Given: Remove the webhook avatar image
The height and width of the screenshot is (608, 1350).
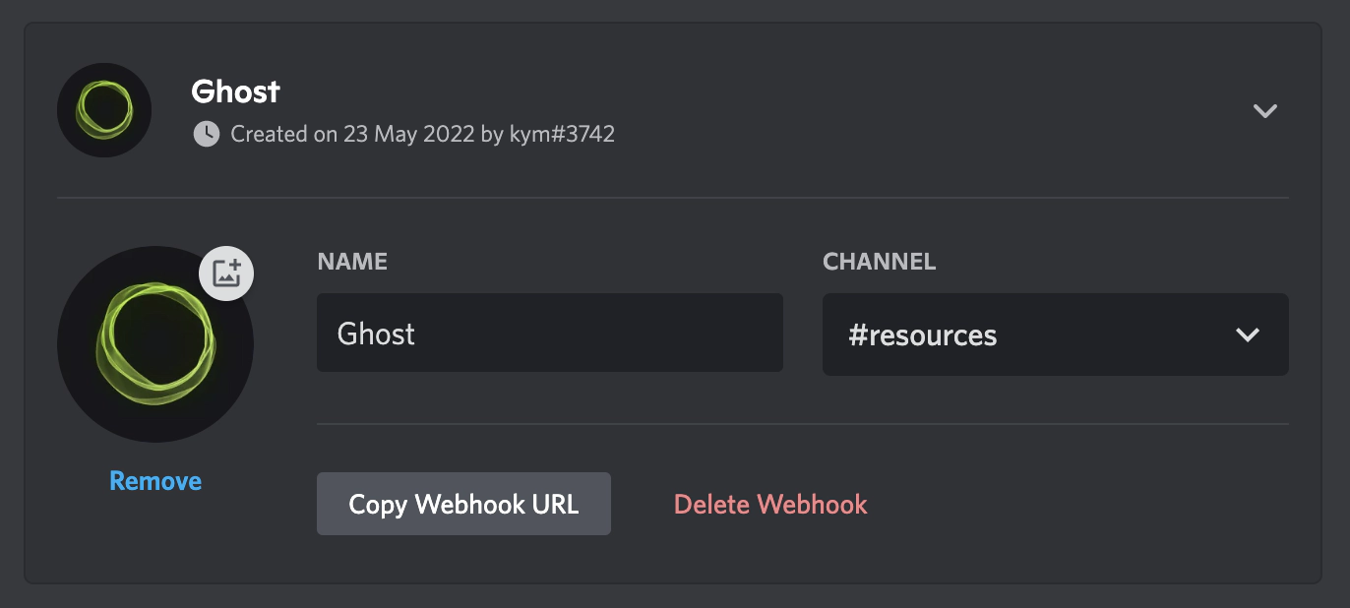Looking at the screenshot, I should coord(154,481).
